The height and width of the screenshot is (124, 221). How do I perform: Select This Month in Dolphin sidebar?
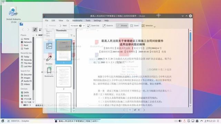[26, 63]
